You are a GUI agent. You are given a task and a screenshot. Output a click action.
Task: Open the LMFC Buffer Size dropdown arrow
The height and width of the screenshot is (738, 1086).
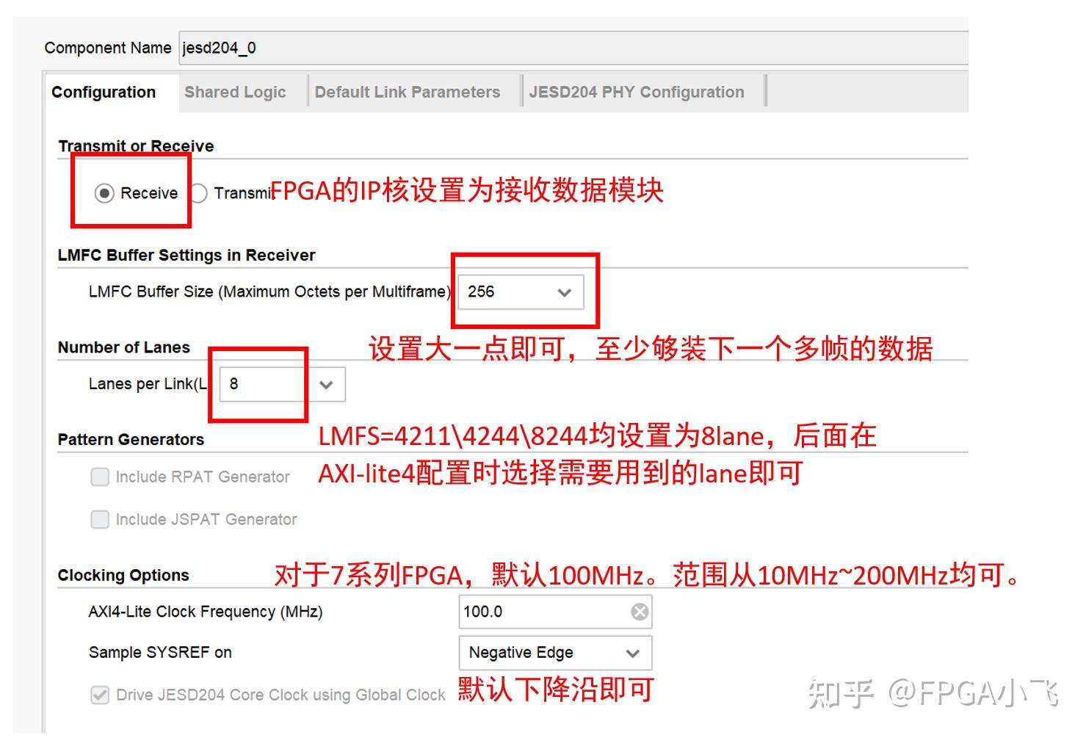pos(563,292)
